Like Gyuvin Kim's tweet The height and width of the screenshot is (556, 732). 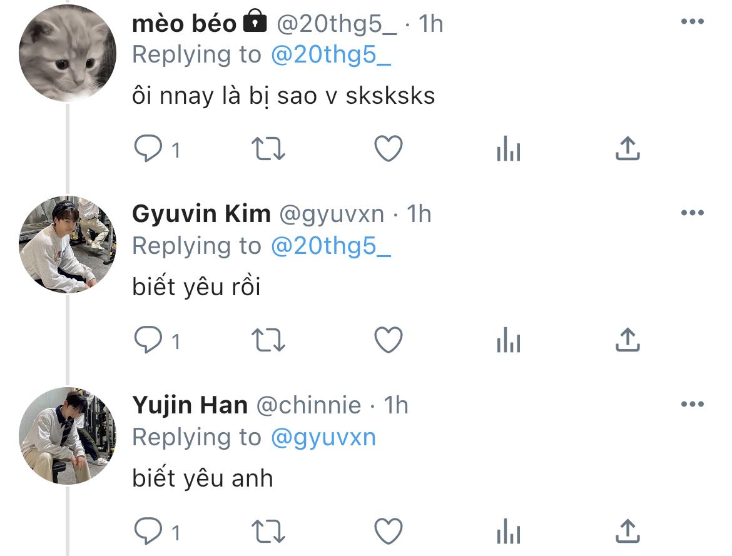388,341
